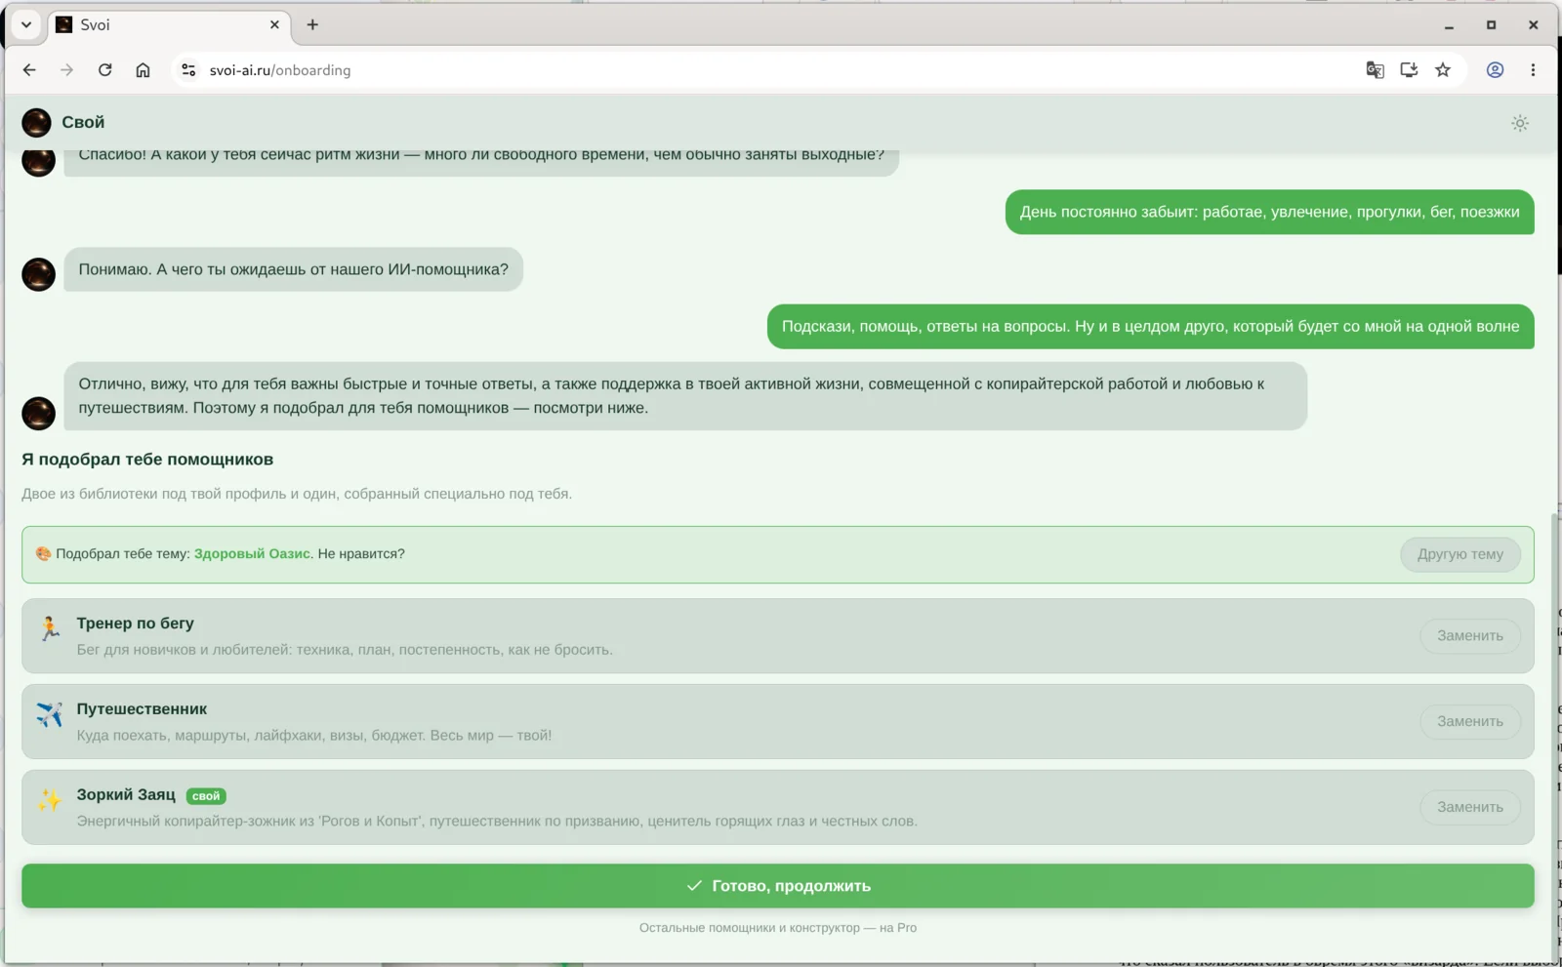Toggle the light/dark theme sun icon
Viewport: 1562px width, 967px height.
pyautogui.click(x=1520, y=123)
